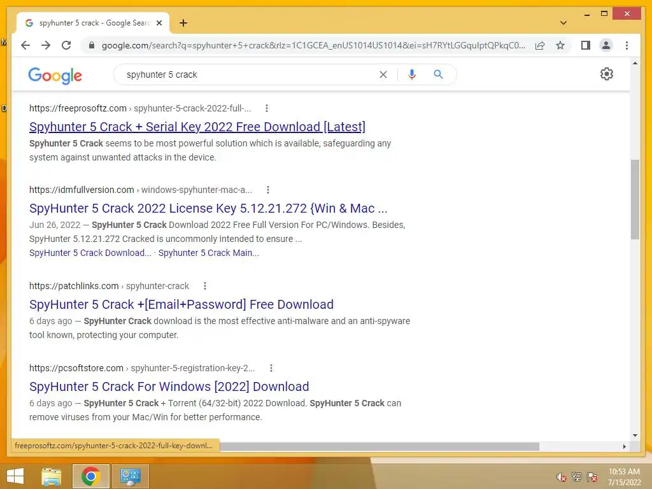The height and width of the screenshot is (489, 652).
Task: Open SpyHunter 5 Crack 2022 License Key link
Action: point(208,208)
